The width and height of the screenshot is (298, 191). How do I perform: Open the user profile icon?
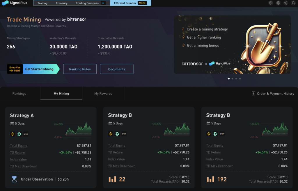click(293, 3)
